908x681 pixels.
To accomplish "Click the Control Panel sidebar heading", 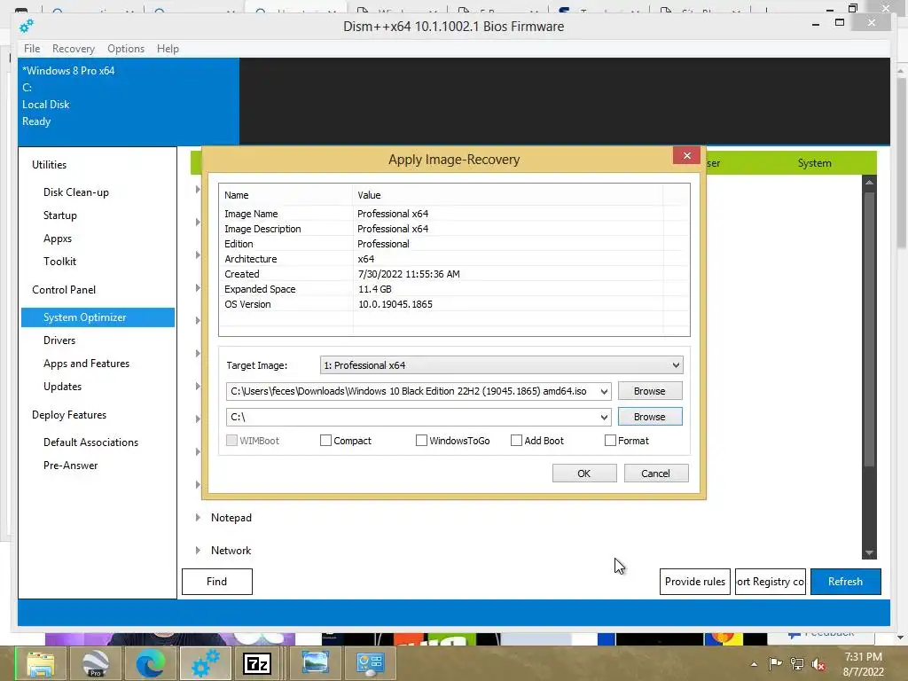I will (x=64, y=290).
